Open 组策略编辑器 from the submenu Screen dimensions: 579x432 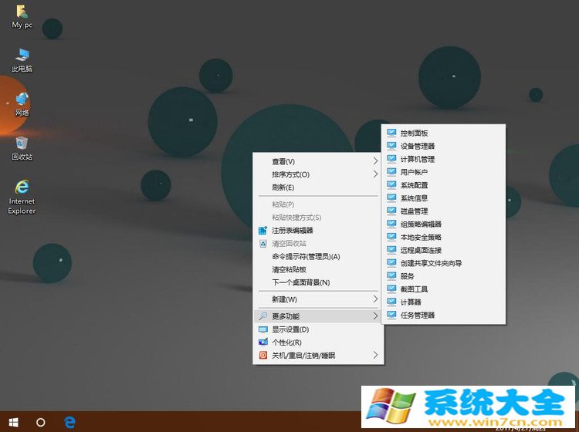(x=443, y=224)
